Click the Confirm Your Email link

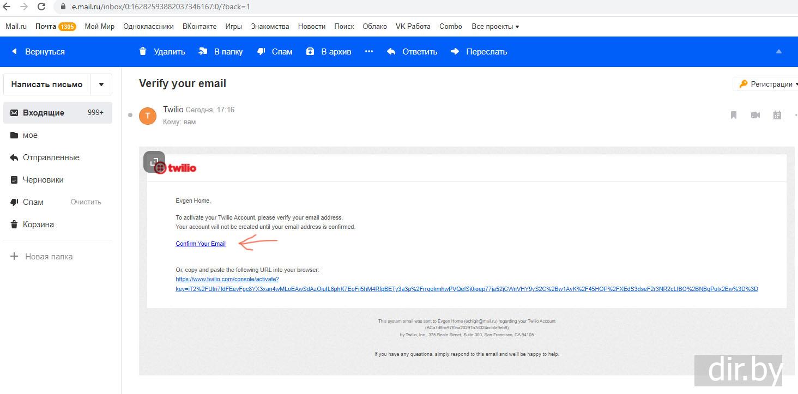(x=201, y=244)
